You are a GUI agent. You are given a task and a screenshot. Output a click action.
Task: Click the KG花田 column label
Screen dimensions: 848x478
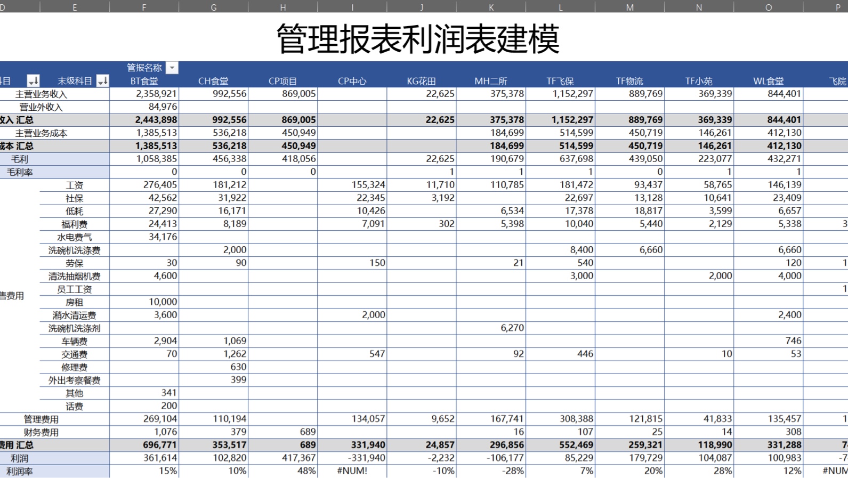point(421,81)
